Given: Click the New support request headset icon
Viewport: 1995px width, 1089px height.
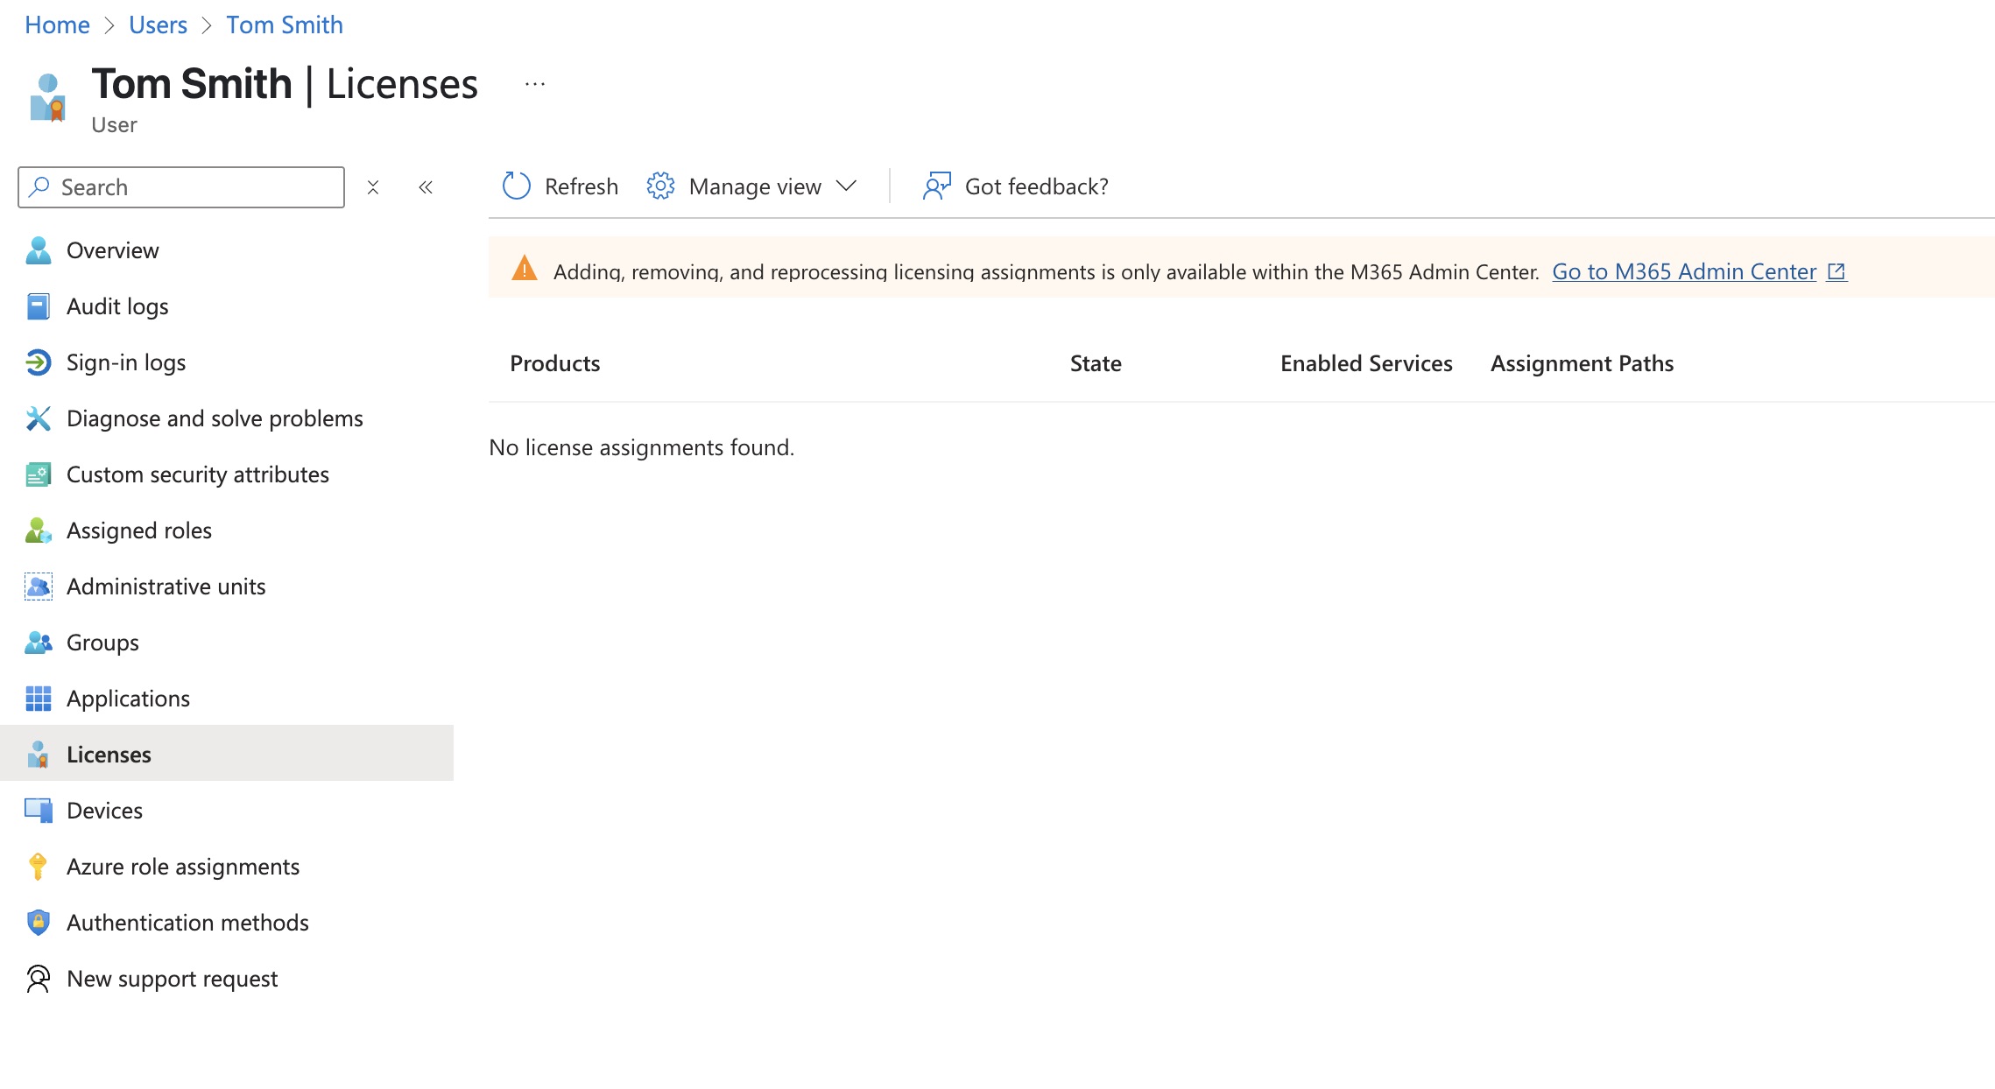Looking at the screenshot, I should click(39, 979).
